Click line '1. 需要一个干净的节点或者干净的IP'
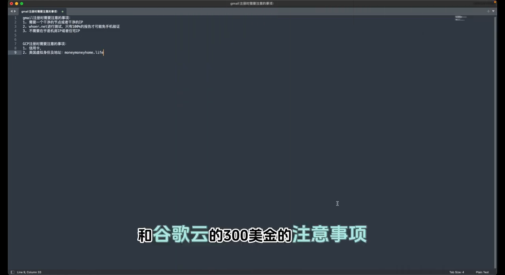This screenshot has height=275, width=505. [x=53, y=22]
